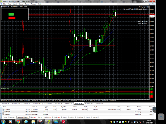Open the Windows Start menu
This screenshot has width=166, height=124.
coord(3,122)
